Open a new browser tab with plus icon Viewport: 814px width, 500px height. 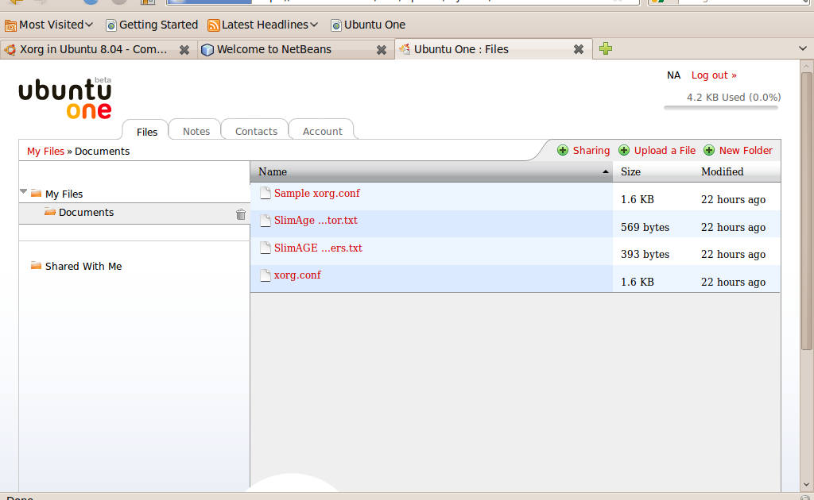click(605, 48)
